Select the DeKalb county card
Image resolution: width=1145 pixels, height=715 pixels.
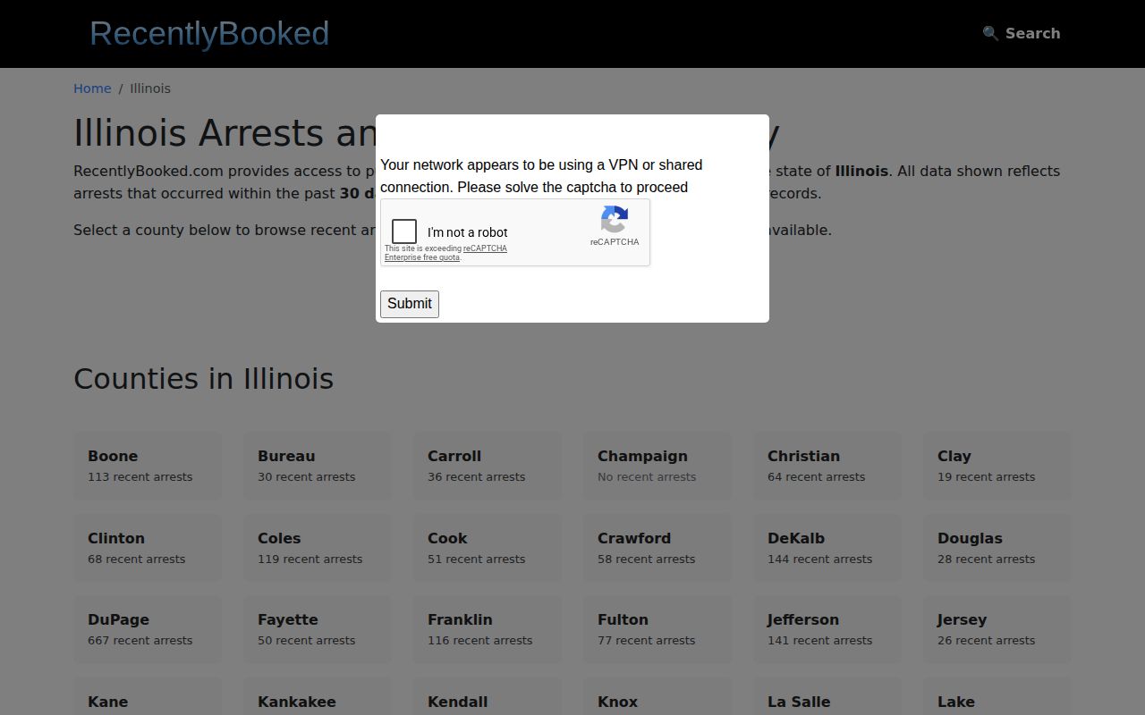point(827,548)
